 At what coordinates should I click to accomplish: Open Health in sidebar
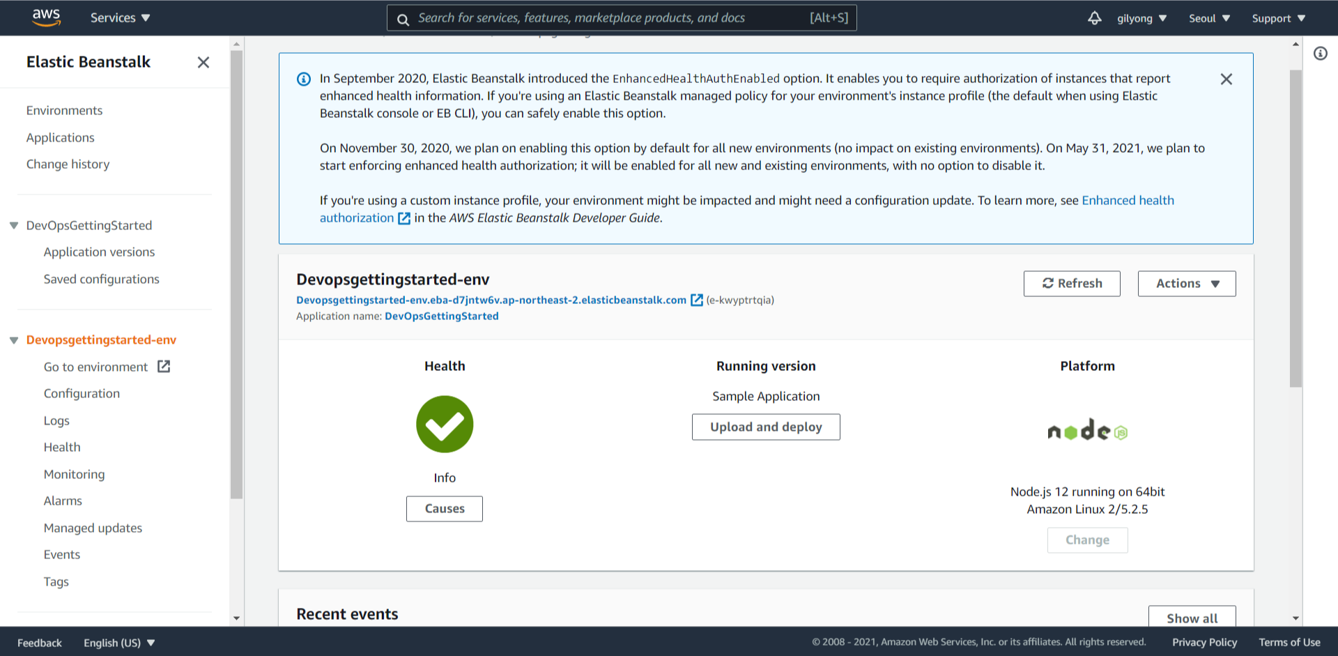click(62, 447)
